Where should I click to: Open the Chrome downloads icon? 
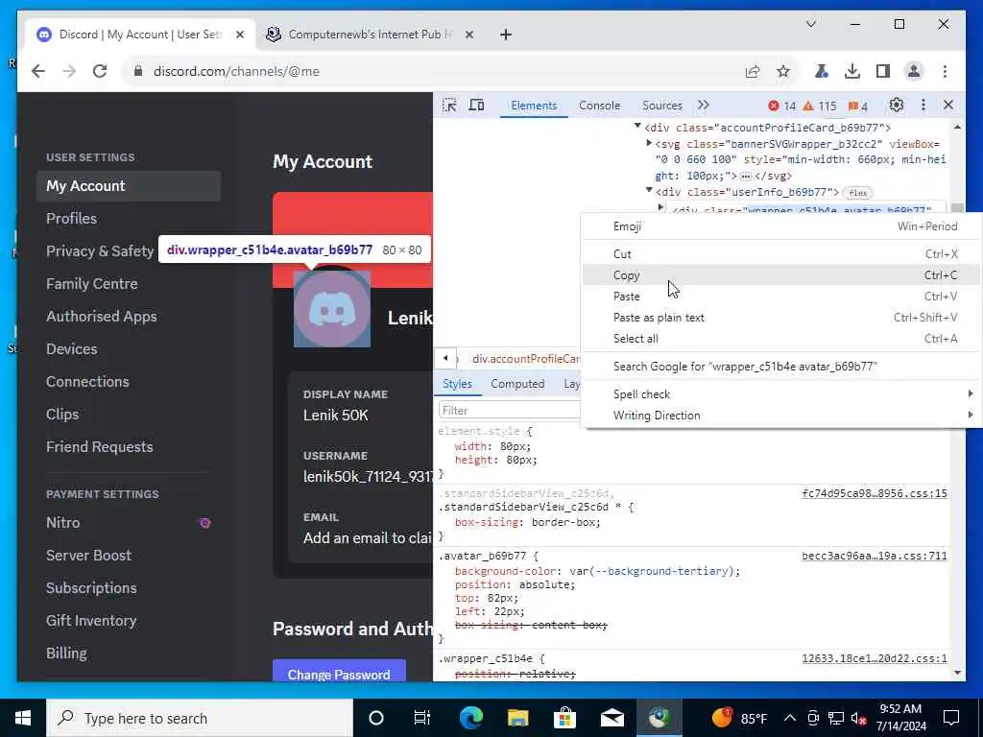pyautogui.click(x=852, y=71)
